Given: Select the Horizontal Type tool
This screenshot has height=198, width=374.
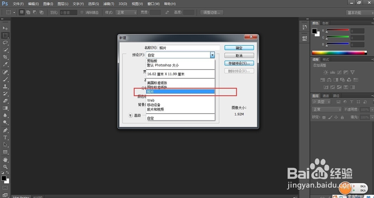Looking at the screenshot, I should [5, 137].
